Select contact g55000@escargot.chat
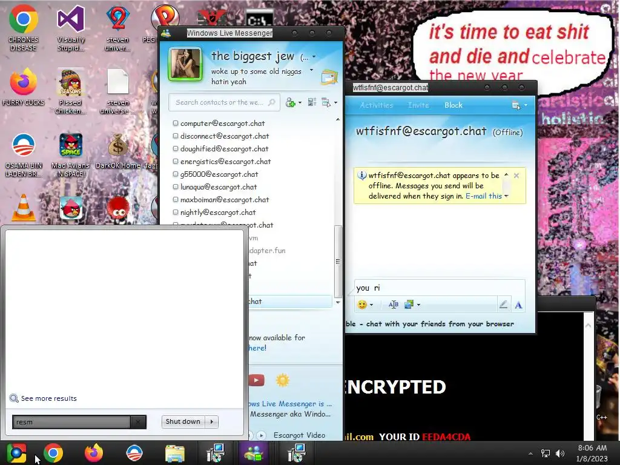This screenshot has width=620, height=465. point(219,174)
